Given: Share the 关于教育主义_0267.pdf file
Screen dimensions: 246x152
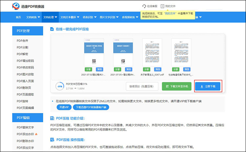Looking at the screenshot, I should [147, 69].
